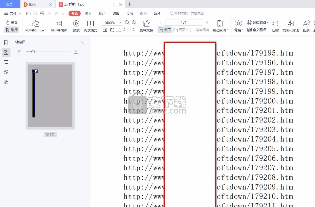The width and height of the screenshot is (315, 207).
Task: Adjust the thumbnail size slider handle
Action: [x=33, y=52]
